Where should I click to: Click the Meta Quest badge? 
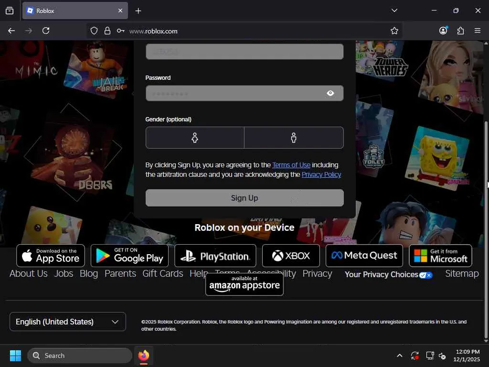[x=364, y=256]
